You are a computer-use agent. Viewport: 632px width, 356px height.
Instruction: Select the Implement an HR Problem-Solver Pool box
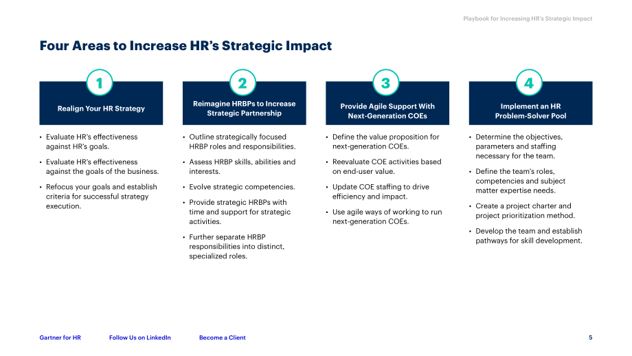pyautogui.click(x=530, y=103)
